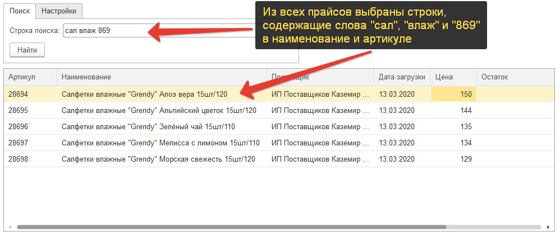The image size is (560, 236).
Task: Click the price cell 135
Action: point(453,127)
